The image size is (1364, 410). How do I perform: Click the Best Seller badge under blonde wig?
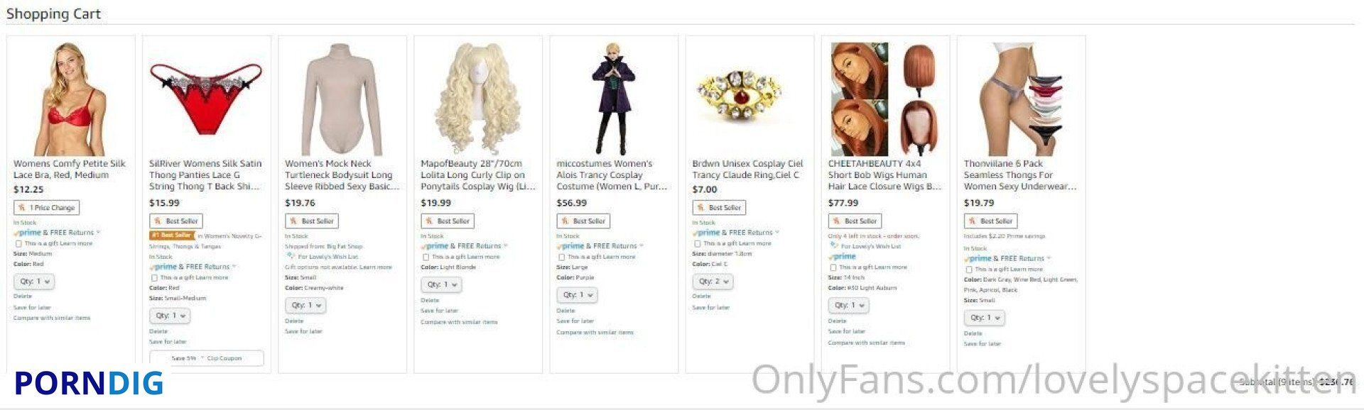447,221
